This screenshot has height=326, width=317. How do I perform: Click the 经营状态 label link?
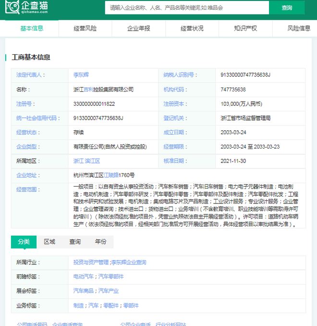(26, 132)
